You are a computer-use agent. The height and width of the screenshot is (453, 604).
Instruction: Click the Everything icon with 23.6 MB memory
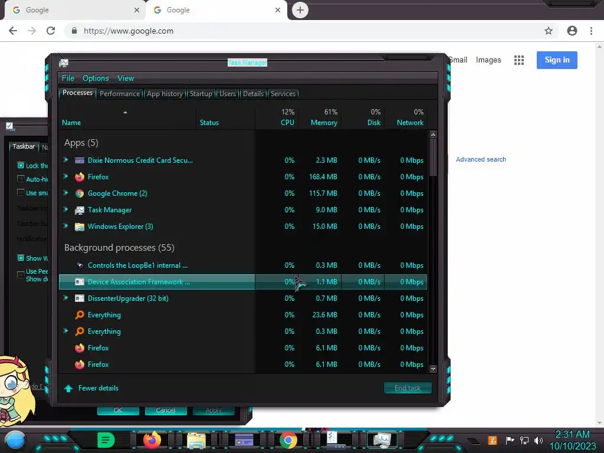(80, 315)
